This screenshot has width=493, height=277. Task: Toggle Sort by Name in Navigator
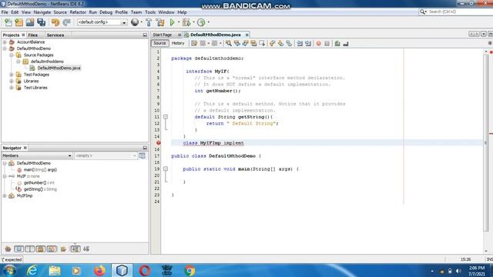(x=75, y=249)
